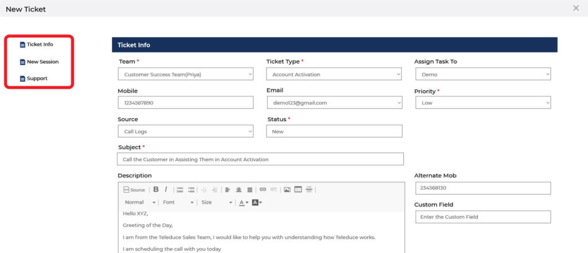Insert a numbered list
The width and height of the screenshot is (588, 253).
point(180,190)
